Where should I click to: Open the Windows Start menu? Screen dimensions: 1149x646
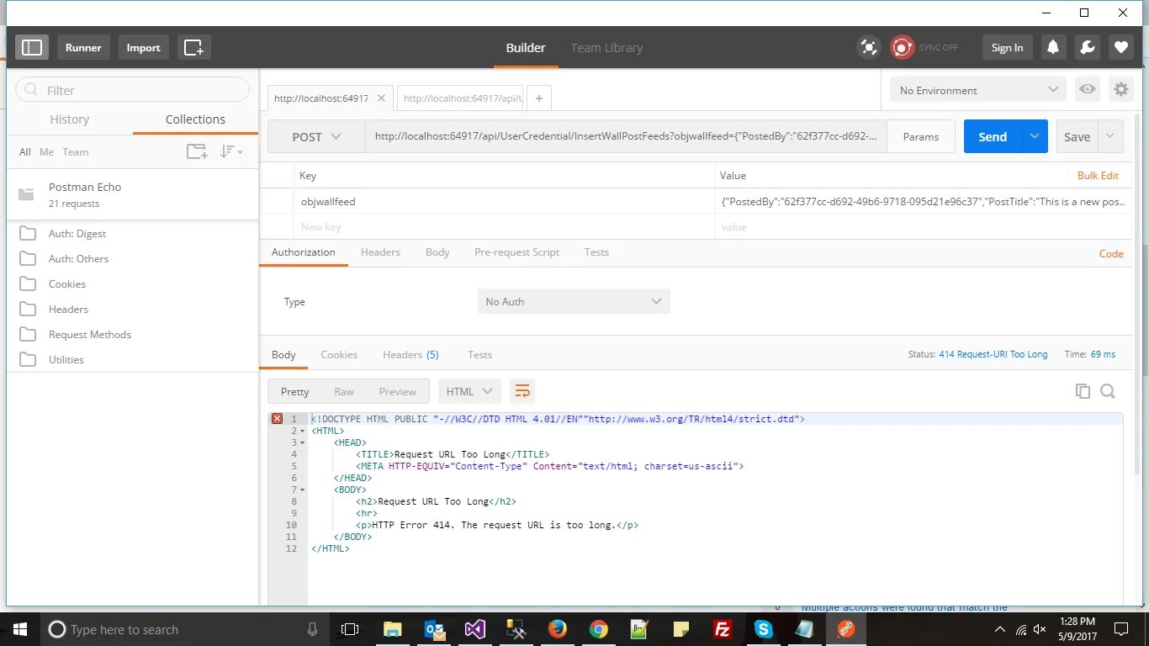click(20, 629)
